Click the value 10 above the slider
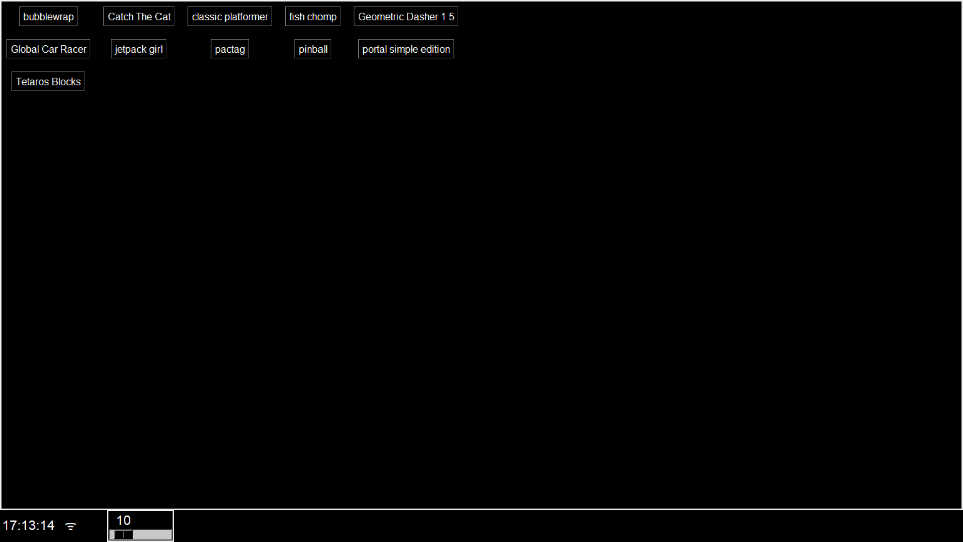 [x=124, y=520]
